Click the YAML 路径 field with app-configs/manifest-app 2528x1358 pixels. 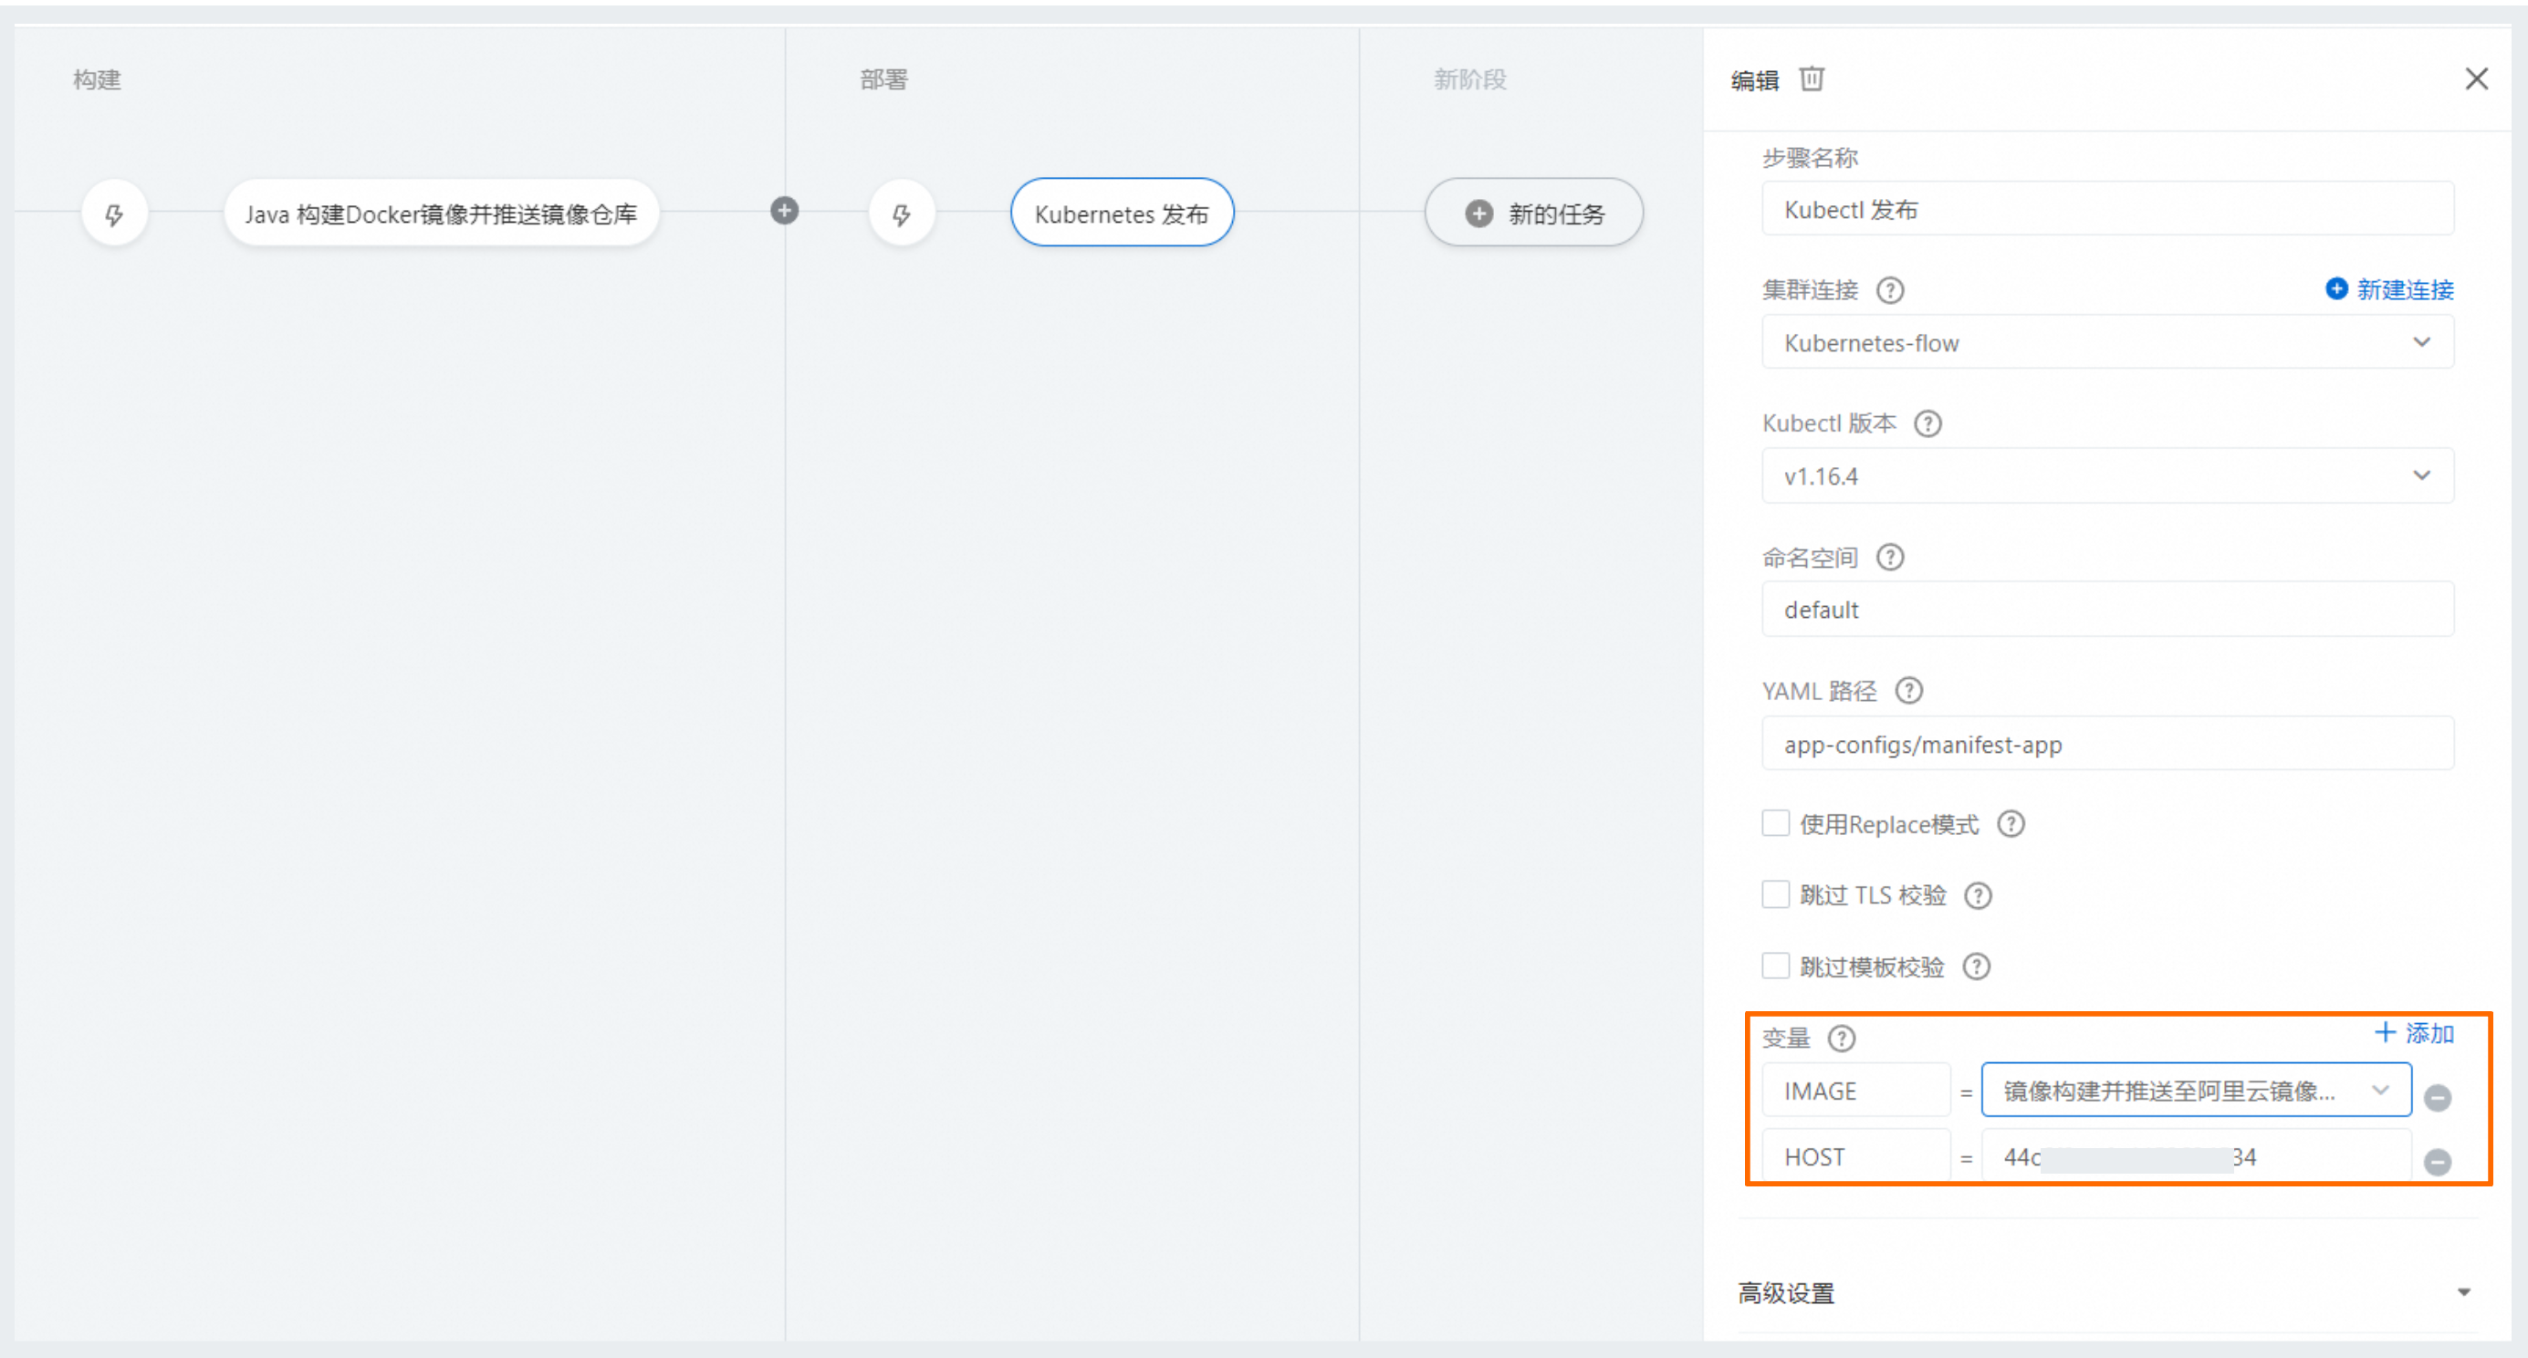click(x=2108, y=744)
